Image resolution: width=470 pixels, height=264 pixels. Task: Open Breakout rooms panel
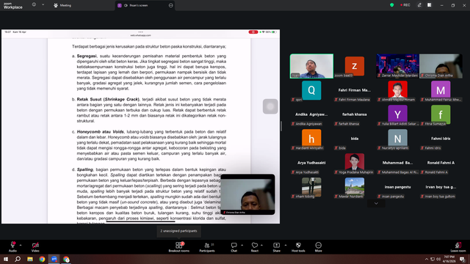(179, 246)
